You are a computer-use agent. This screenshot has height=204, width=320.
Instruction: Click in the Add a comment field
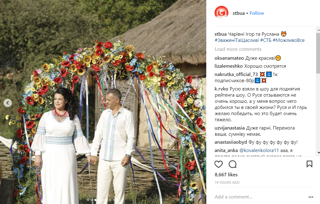click(x=259, y=197)
